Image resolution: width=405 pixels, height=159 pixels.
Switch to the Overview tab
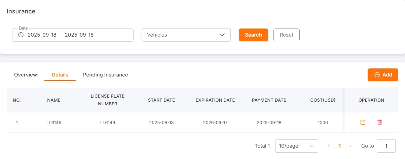click(26, 75)
